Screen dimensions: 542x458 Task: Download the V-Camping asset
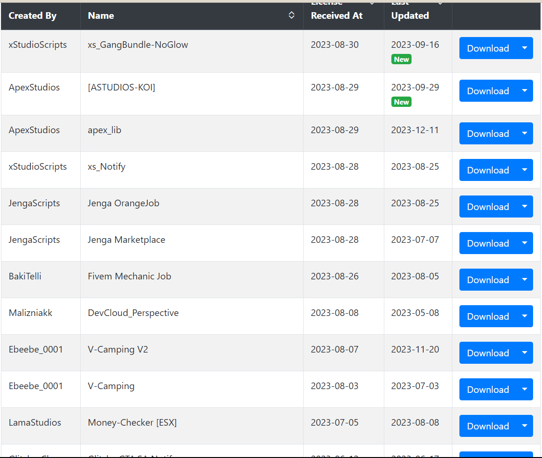point(488,390)
